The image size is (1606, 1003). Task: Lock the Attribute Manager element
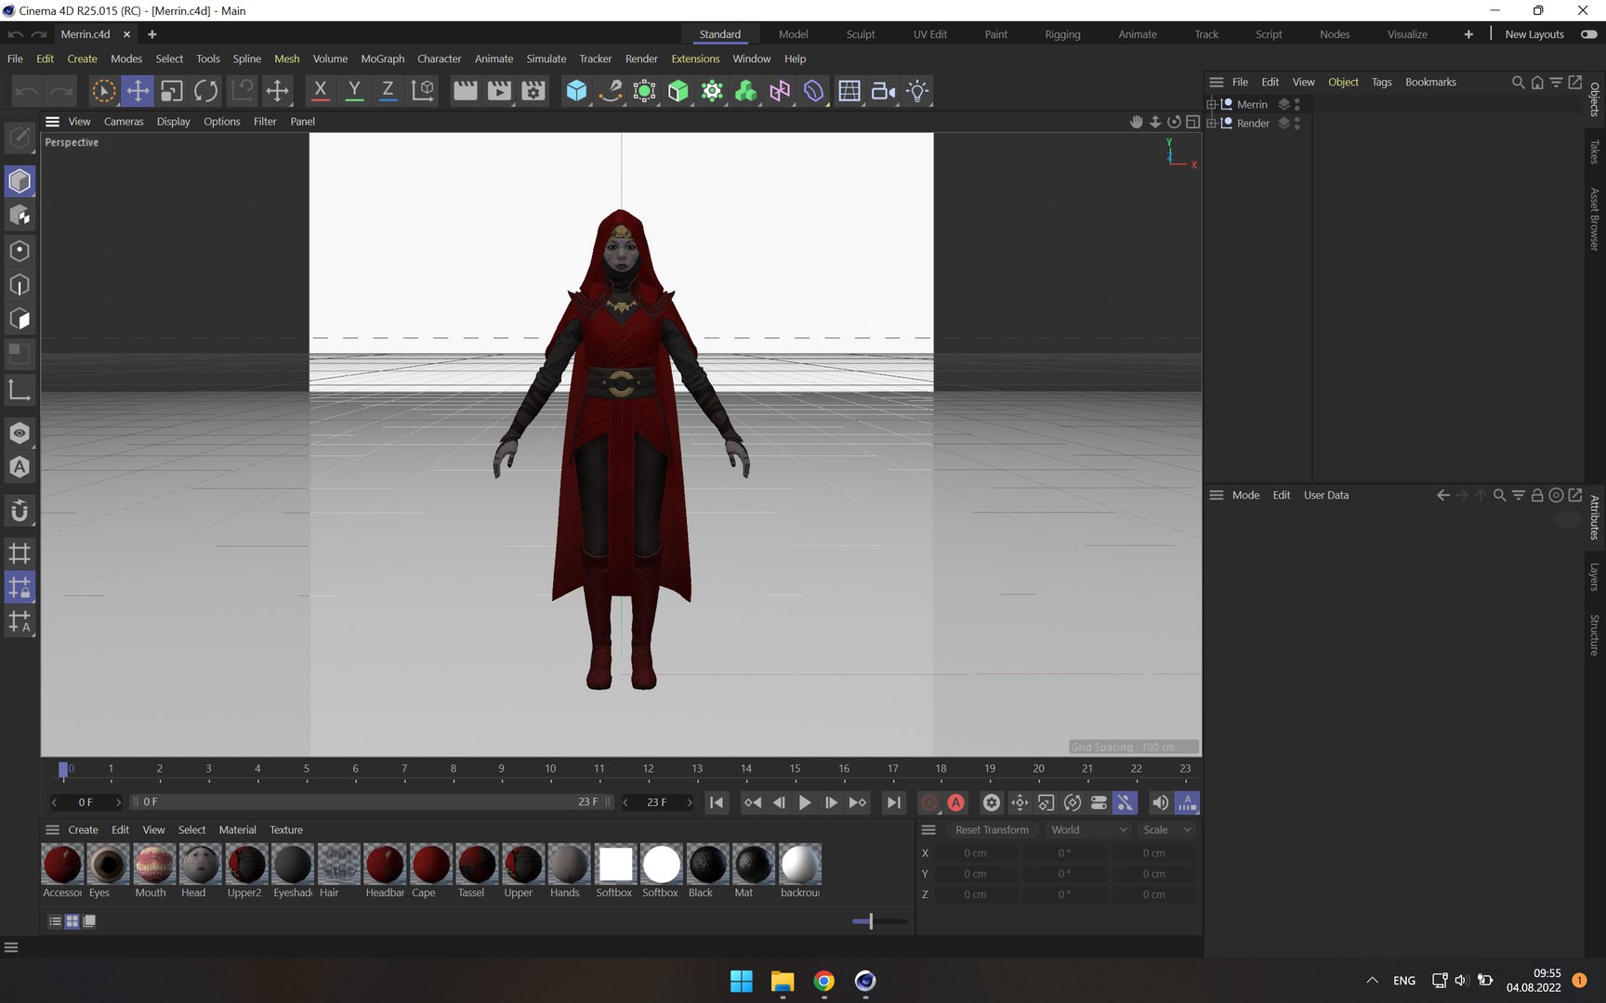(1537, 495)
